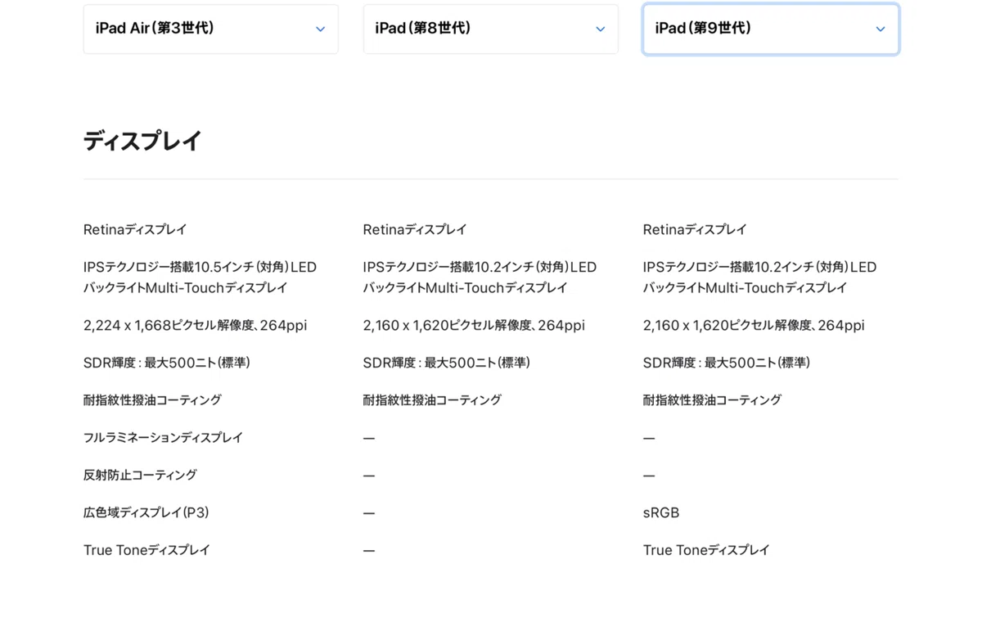The height and width of the screenshot is (627, 982).
Task: Click 2,160 x 1,620 resolution under iPad(第8世代)
Action: [x=474, y=325]
